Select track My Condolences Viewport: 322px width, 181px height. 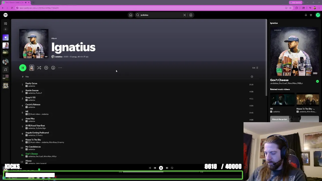(33, 147)
